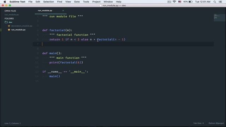This screenshot has height=127, width=226.
Task: Open the View menu
Action: pyautogui.click(x=68, y=2)
